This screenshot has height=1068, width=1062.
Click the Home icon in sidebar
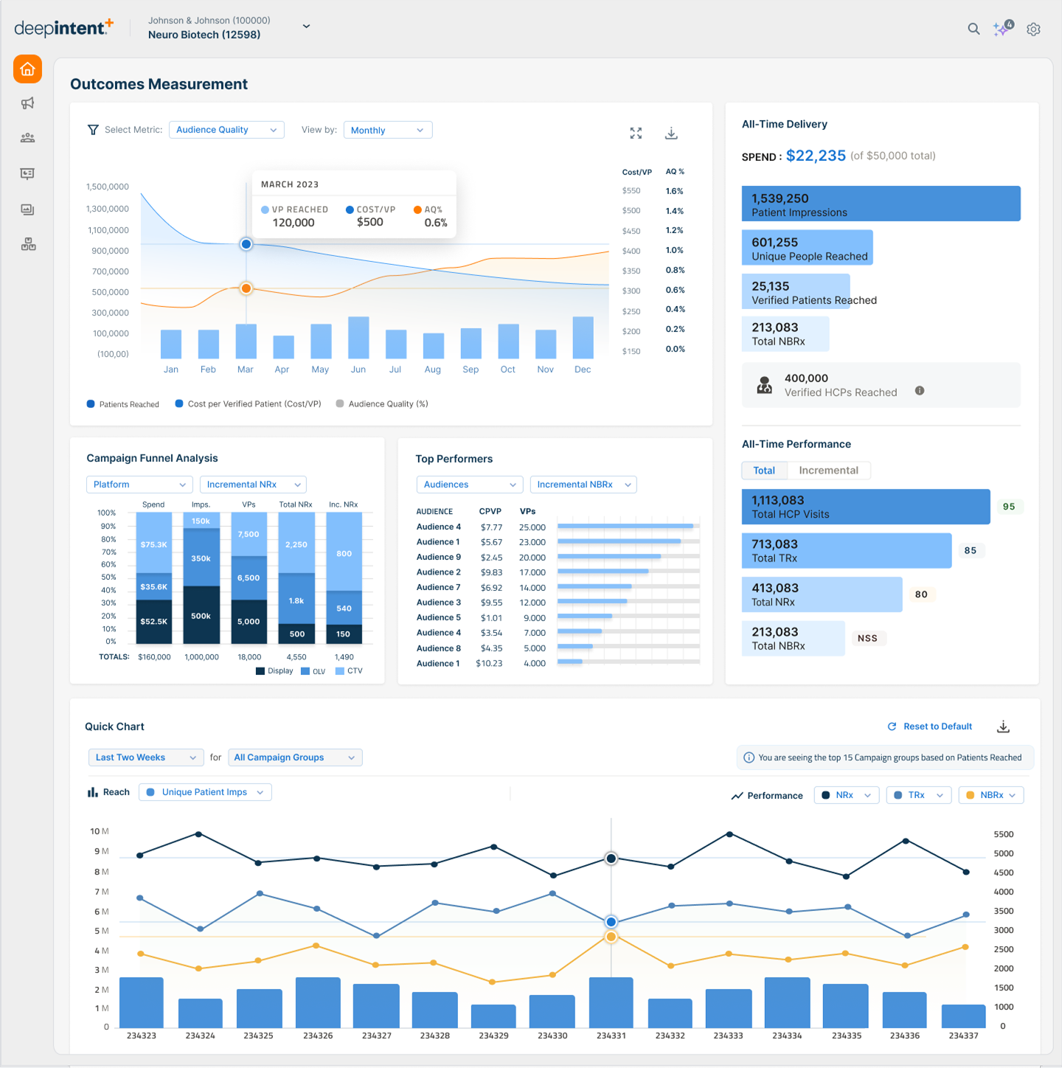click(x=27, y=69)
